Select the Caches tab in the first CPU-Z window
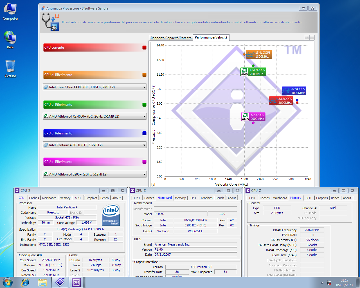The height and width of the screenshot is (288, 360). coord(34,198)
